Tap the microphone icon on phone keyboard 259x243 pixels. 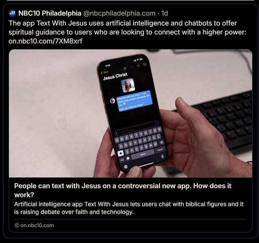(162, 156)
